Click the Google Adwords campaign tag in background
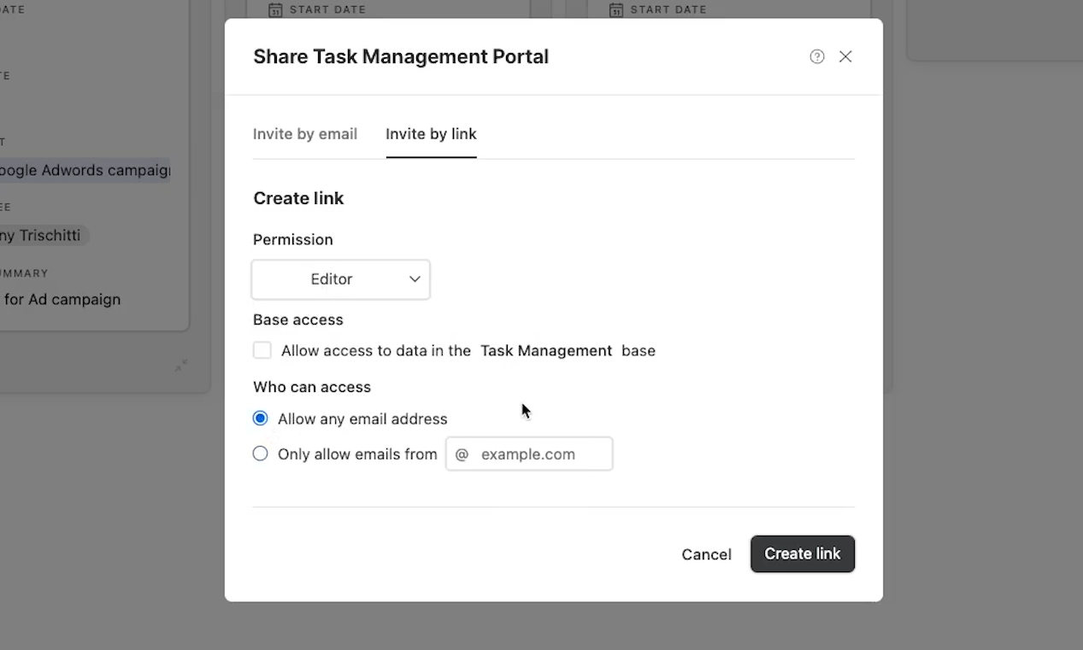 click(x=85, y=170)
